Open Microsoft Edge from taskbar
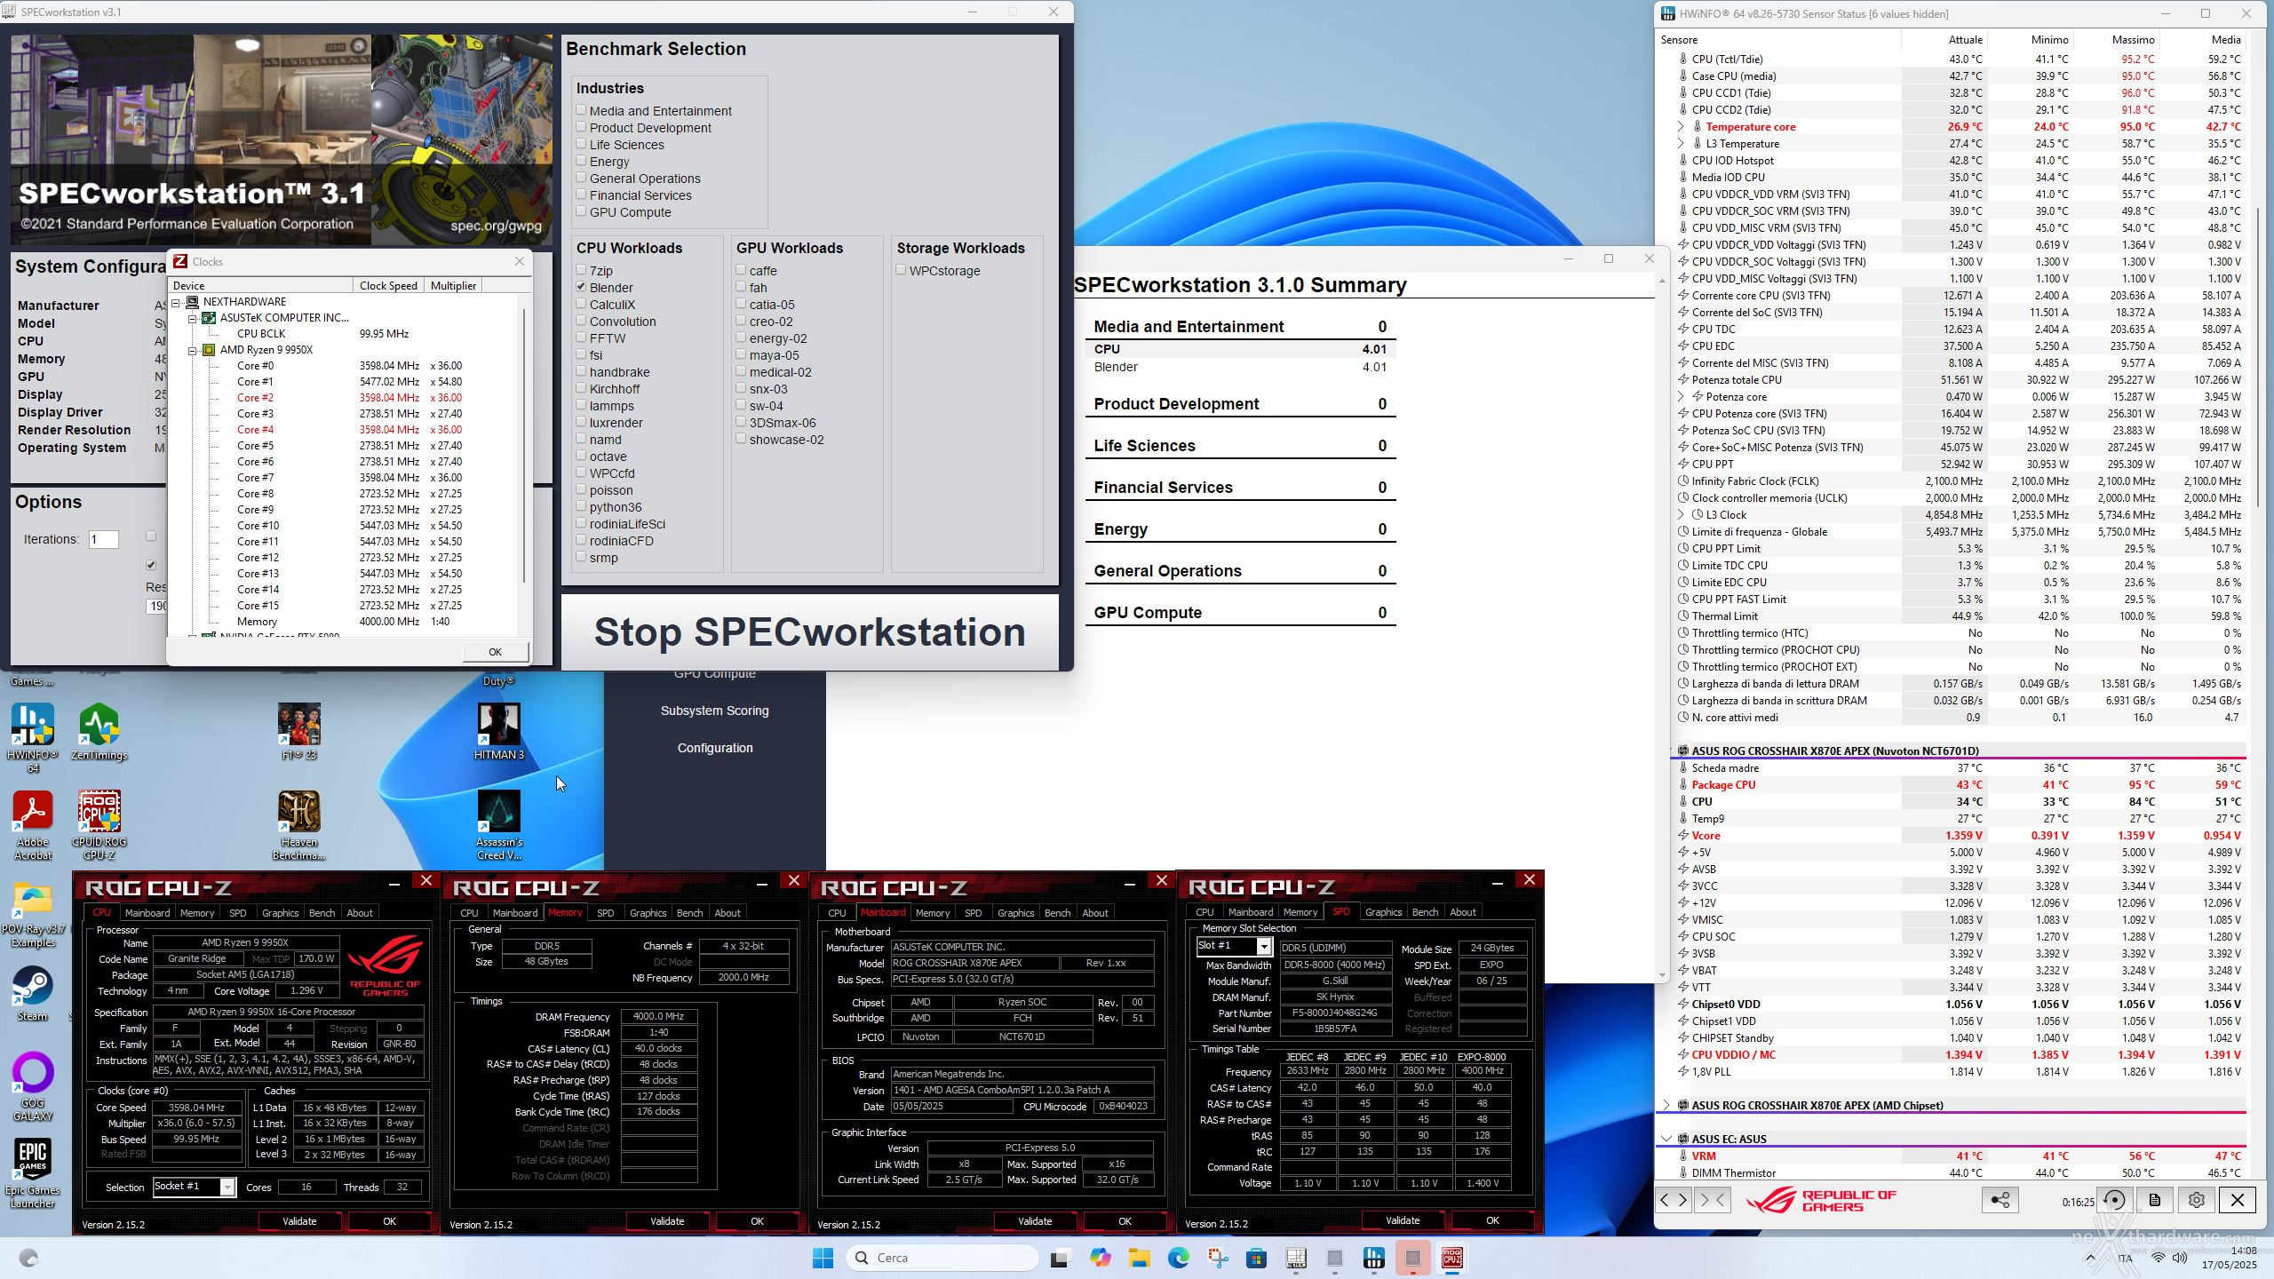This screenshot has width=2274, height=1279. pos(1178,1258)
